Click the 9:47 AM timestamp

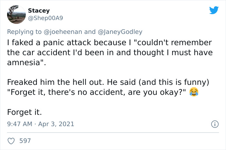[19, 124]
